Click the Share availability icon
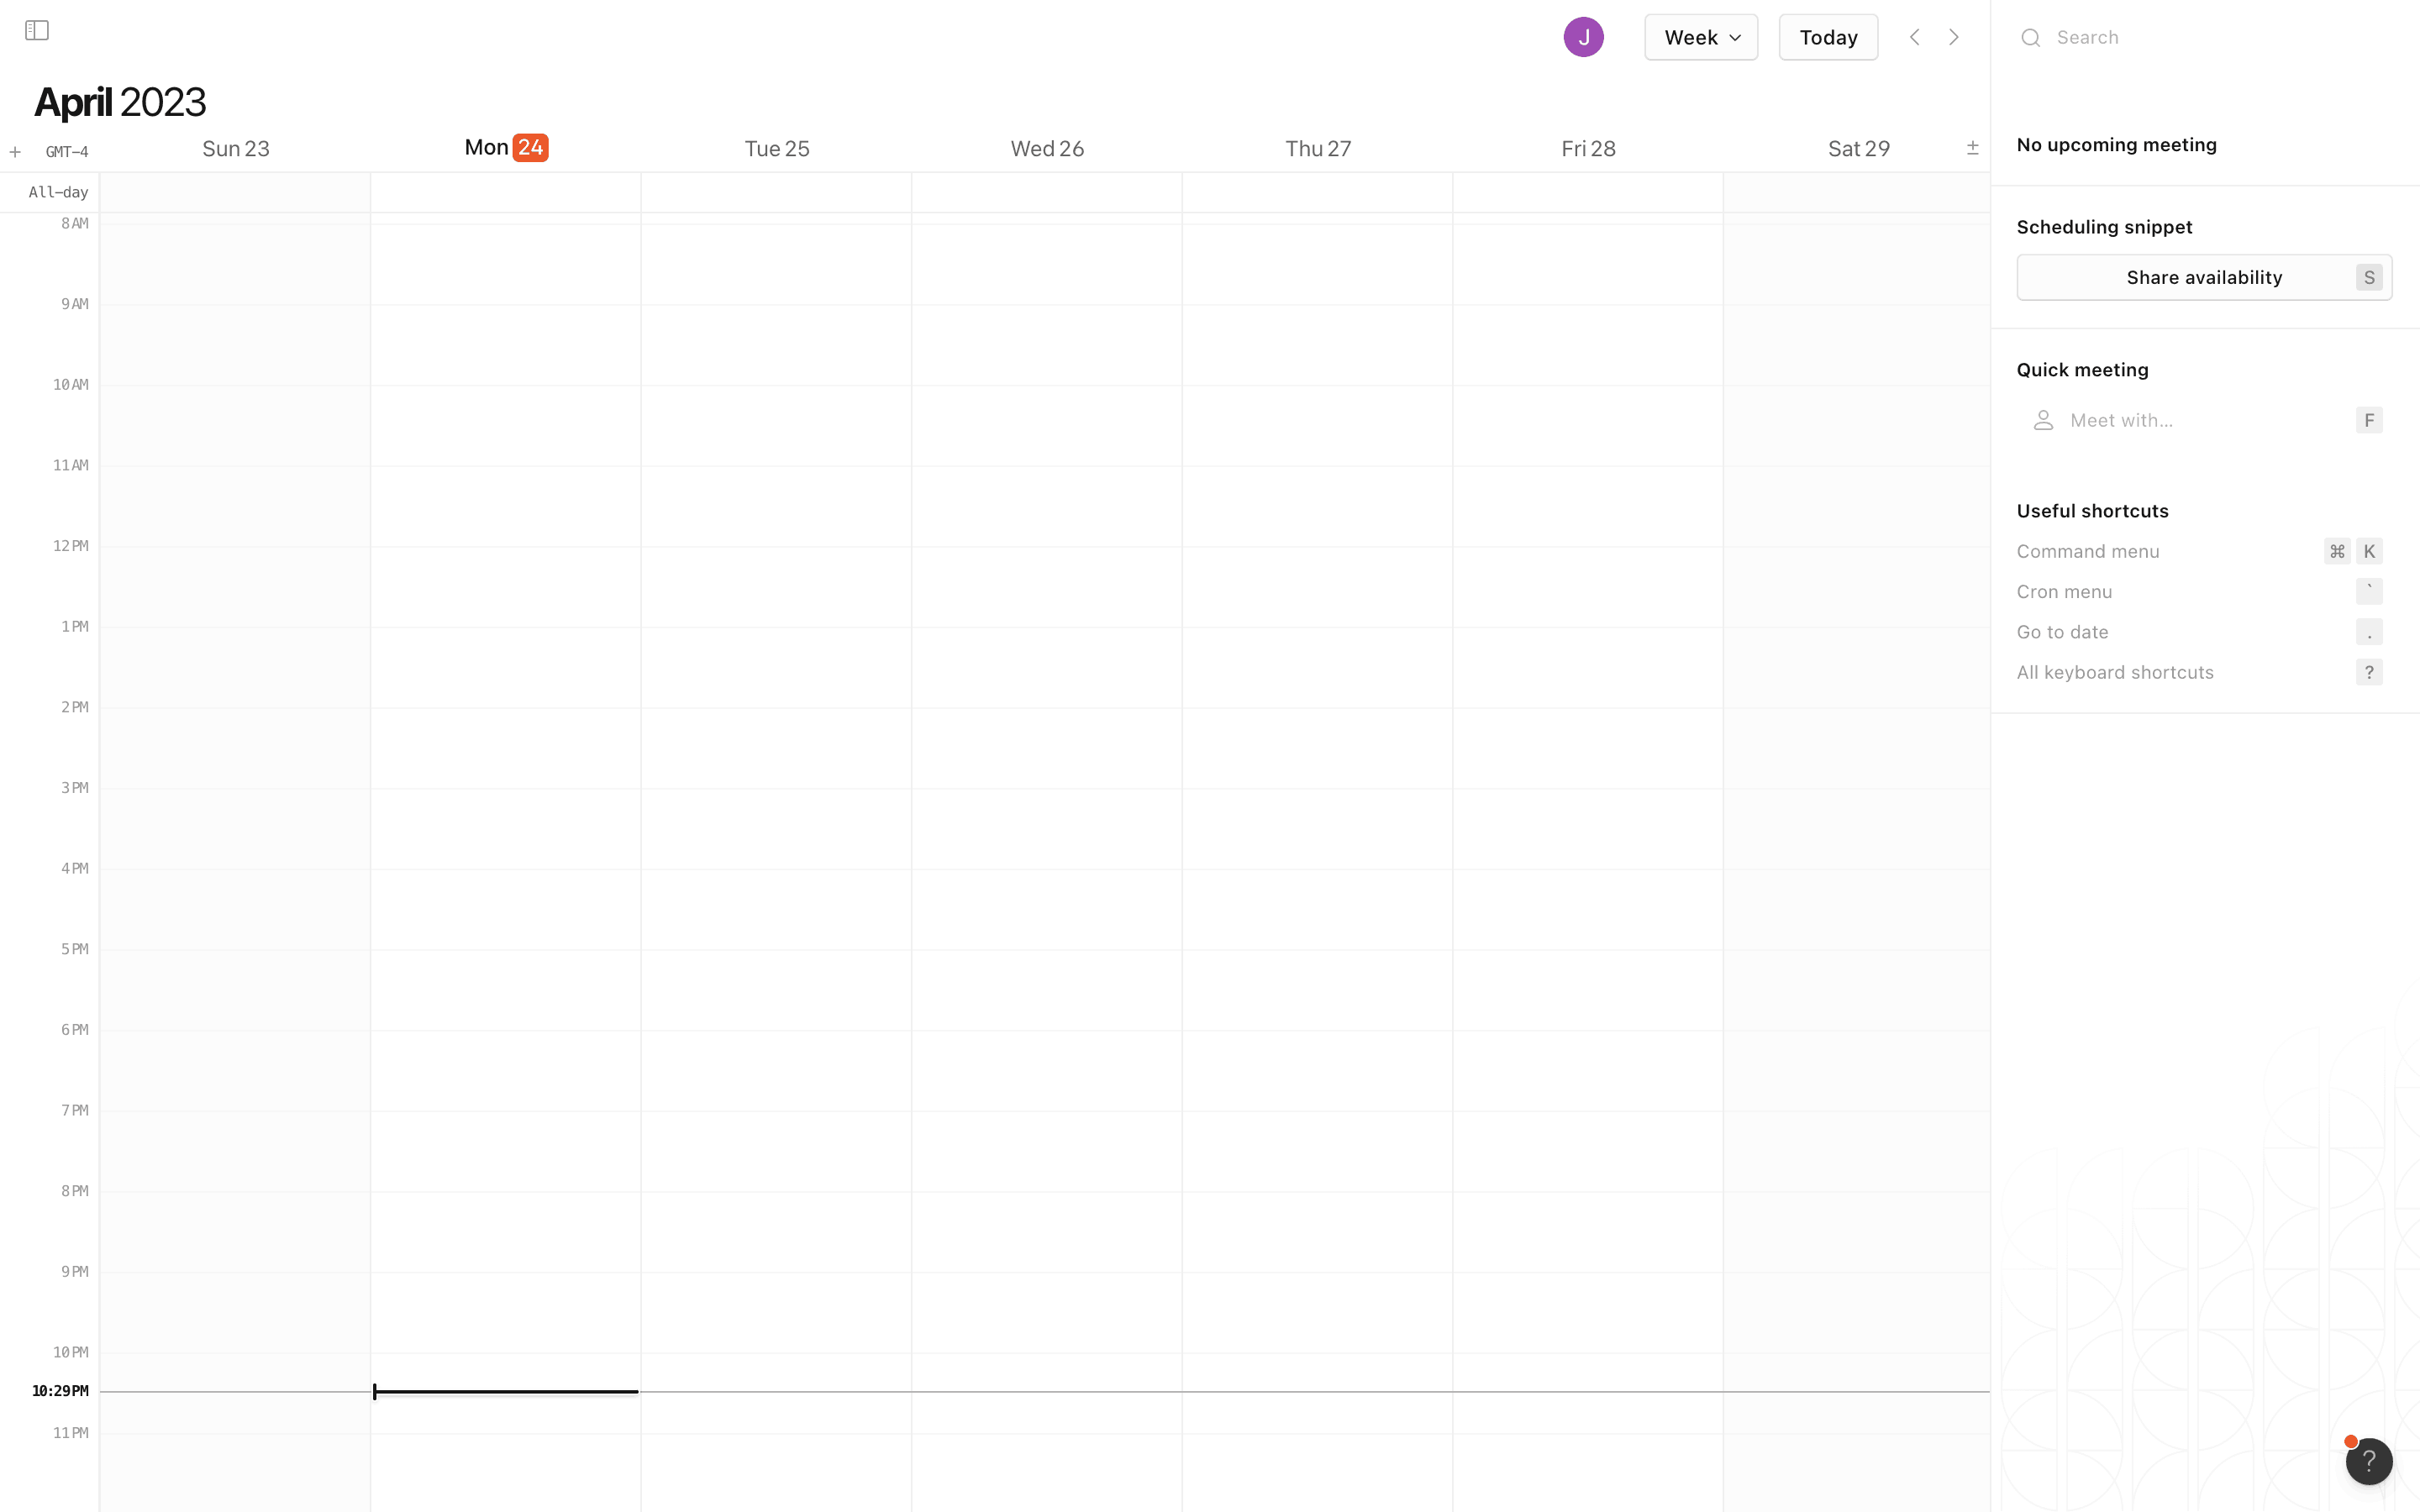Viewport: 2420px width, 1512px height. click(x=2204, y=277)
